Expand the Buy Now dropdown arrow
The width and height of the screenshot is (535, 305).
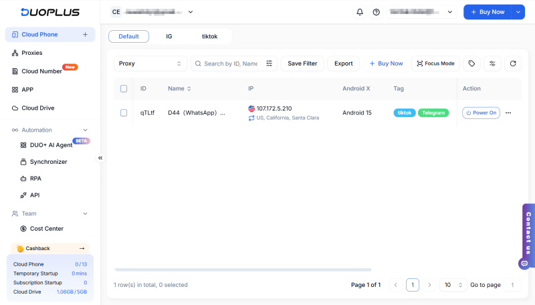pyautogui.click(x=518, y=12)
